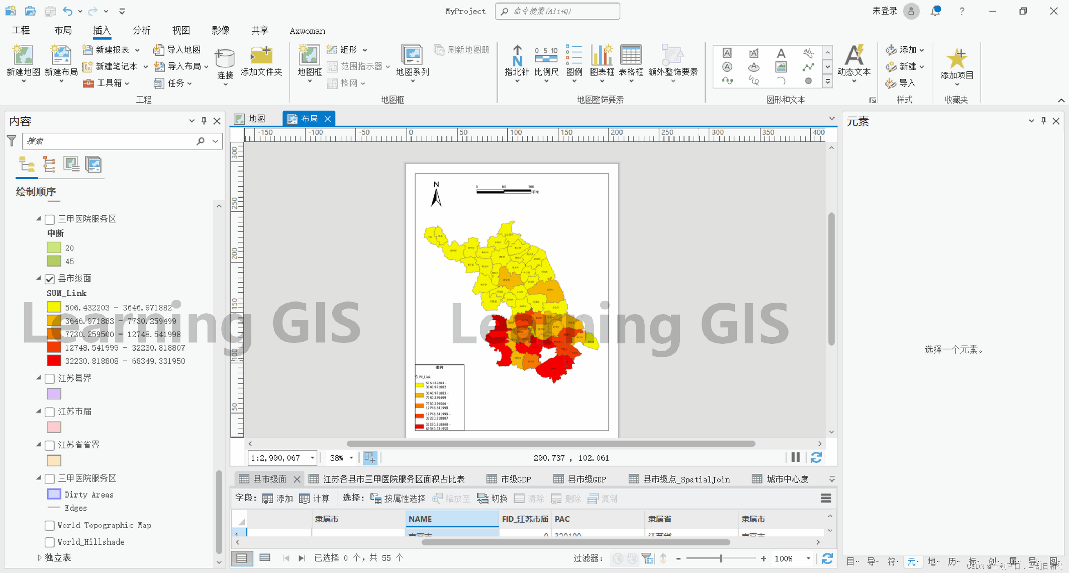This screenshot has height=573, width=1069.
Task: Click the yellow SUM_Link legend swatch
Action: click(54, 307)
